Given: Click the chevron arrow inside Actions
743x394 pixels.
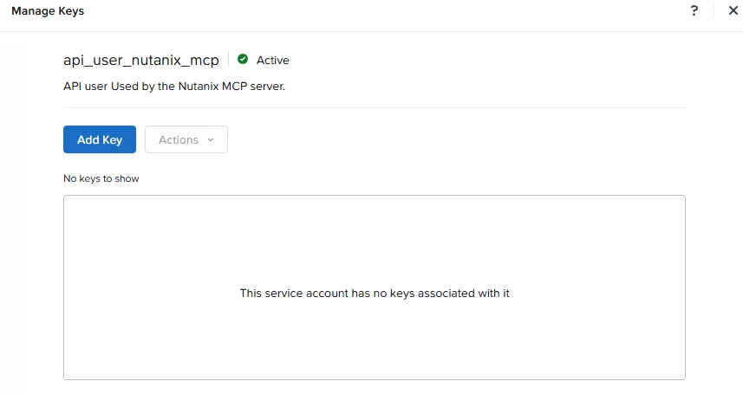Looking at the screenshot, I should coord(211,139).
